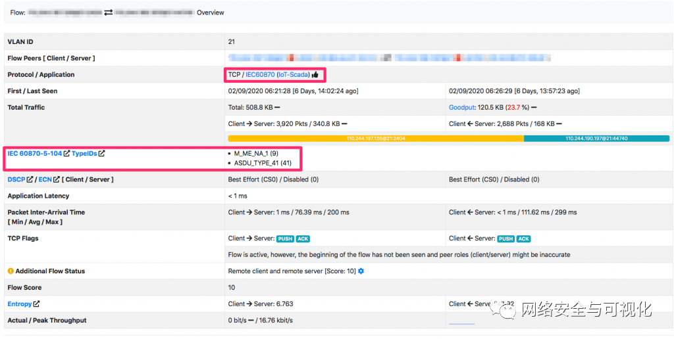
Task: Open the IEC60870 protocol link
Action: (x=260, y=75)
